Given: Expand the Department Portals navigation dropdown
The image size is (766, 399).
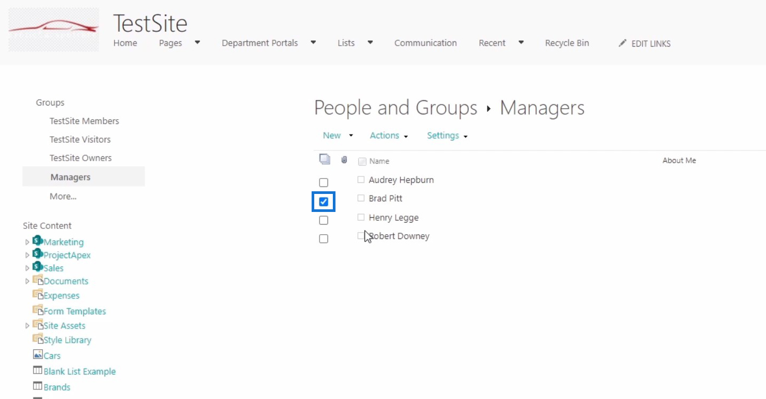Looking at the screenshot, I should 313,42.
